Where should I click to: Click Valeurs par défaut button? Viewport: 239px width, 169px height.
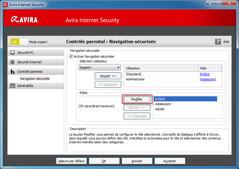71,161
